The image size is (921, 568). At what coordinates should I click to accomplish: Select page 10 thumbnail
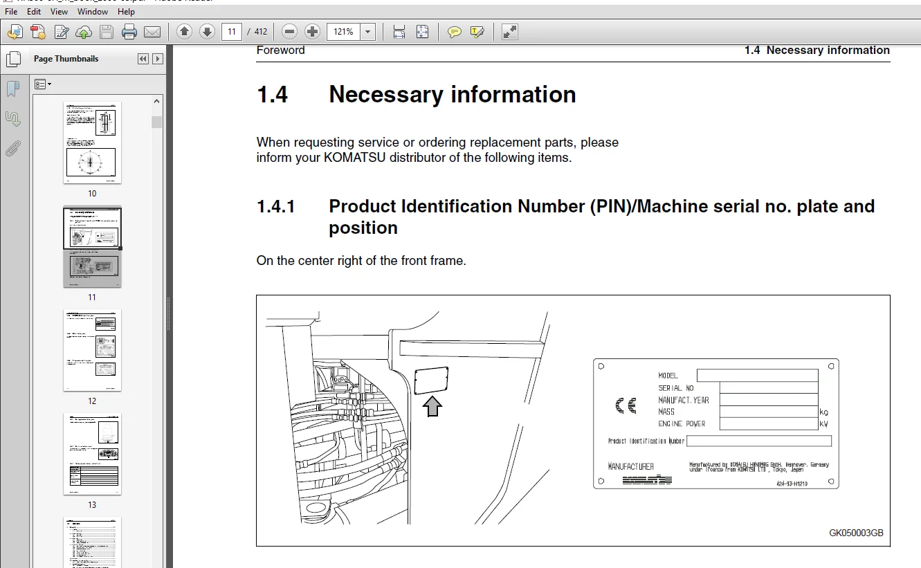pyautogui.click(x=92, y=143)
